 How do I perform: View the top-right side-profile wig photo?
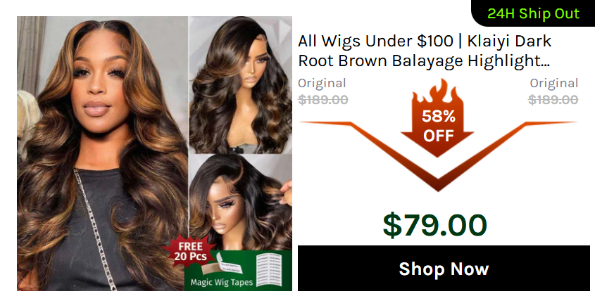click(x=241, y=85)
